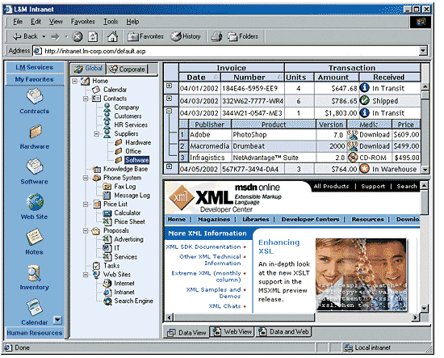This screenshot has width=444, height=358.
Task: Click the browser Back button
Action: tap(25, 36)
